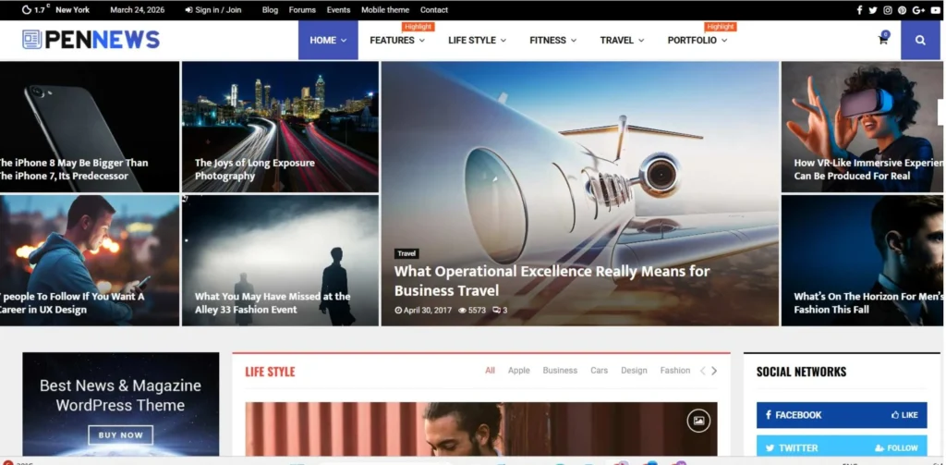The width and height of the screenshot is (946, 465).
Task: Click the PenNews logo
Action: [x=91, y=40]
